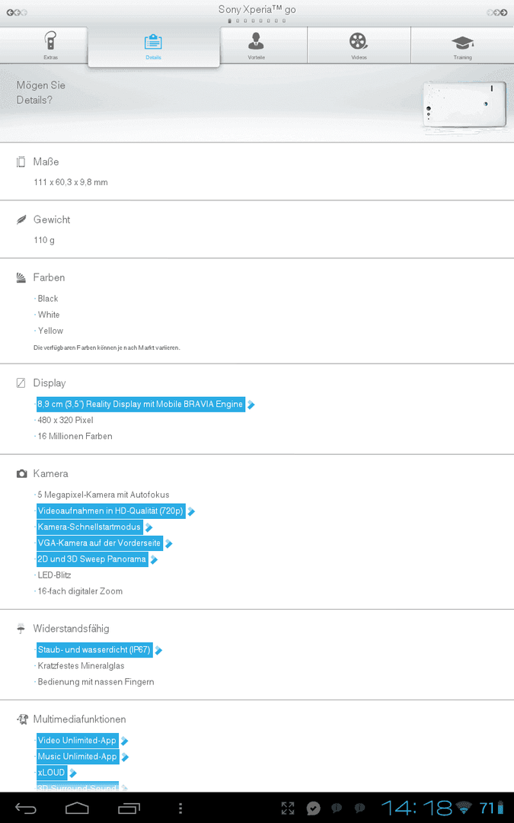Expand arrow next to Videoaufnahmen in HD-Qualität
Image resolution: width=514 pixels, height=823 pixels.
click(x=191, y=511)
